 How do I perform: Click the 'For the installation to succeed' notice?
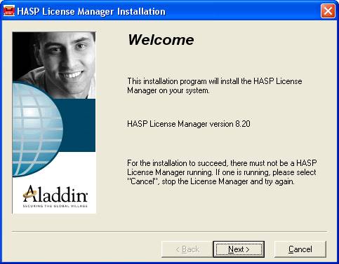click(x=222, y=172)
